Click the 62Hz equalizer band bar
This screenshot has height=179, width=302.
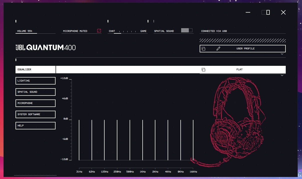click(x=92, y=140)
